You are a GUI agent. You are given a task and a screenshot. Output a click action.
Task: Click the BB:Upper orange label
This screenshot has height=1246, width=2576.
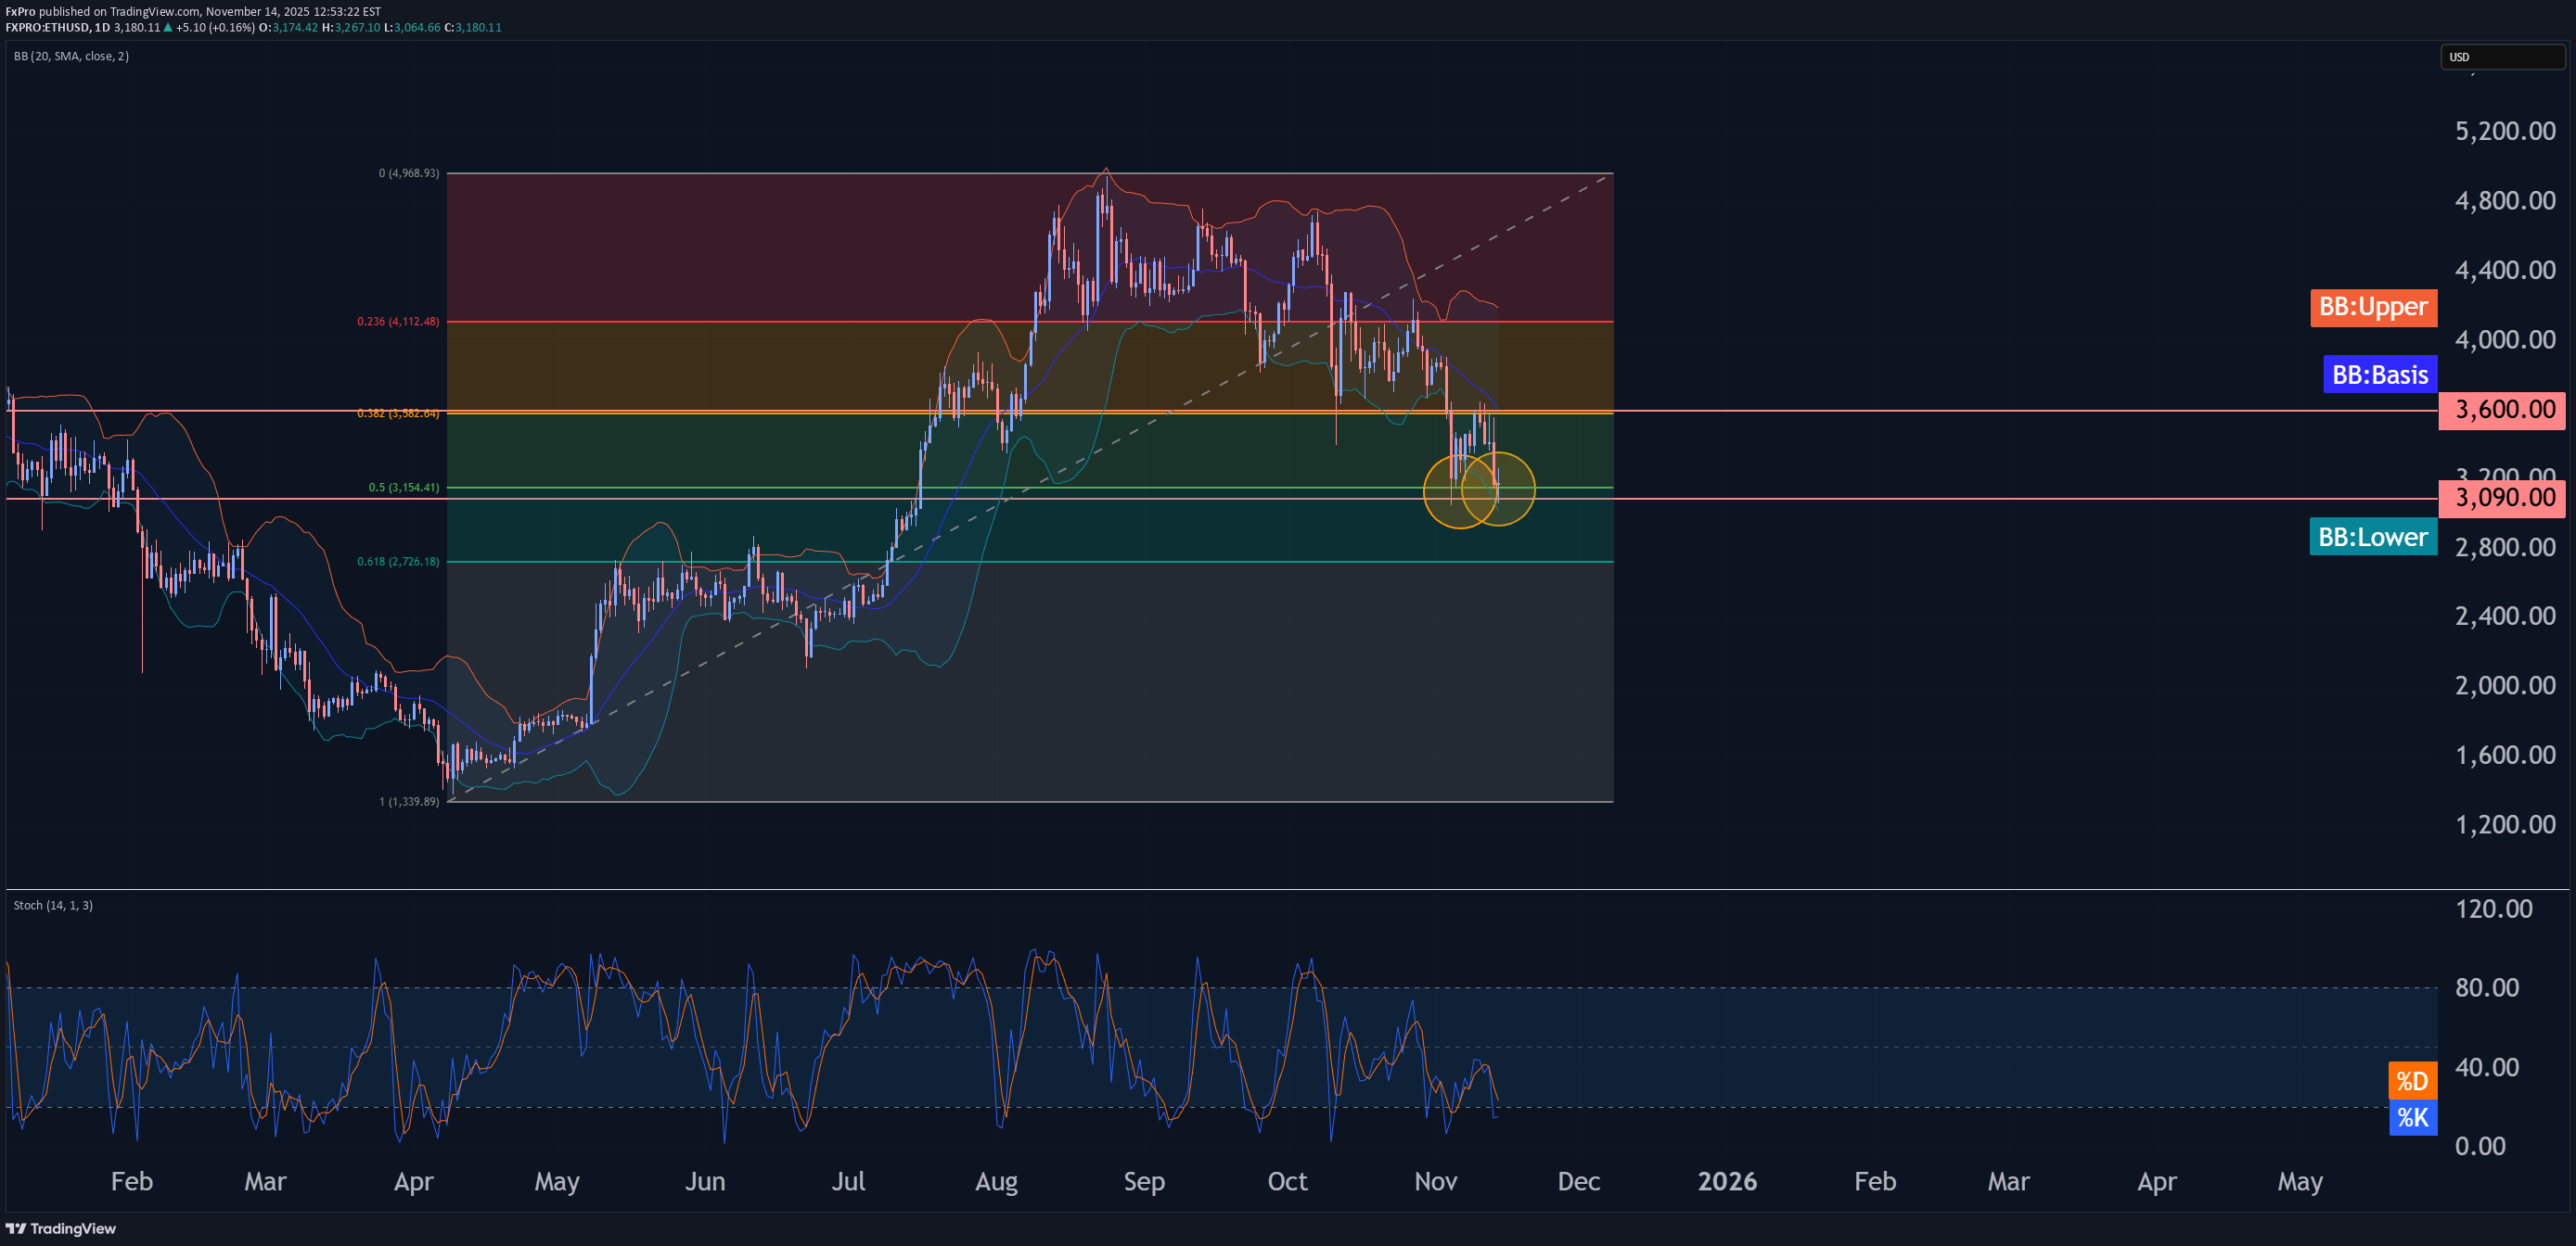(x=2372, y=307)
